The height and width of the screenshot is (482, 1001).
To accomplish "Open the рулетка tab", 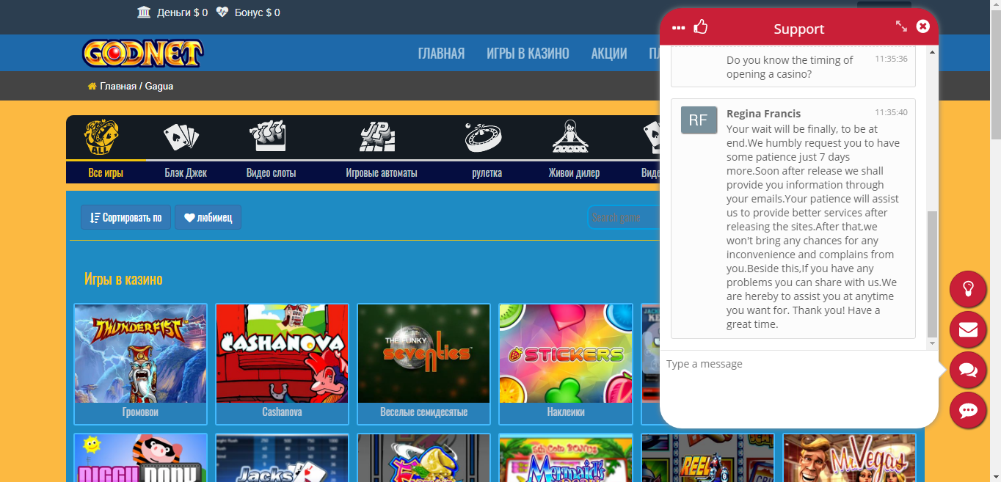I will pyautogui.click(x=487, y=173).
